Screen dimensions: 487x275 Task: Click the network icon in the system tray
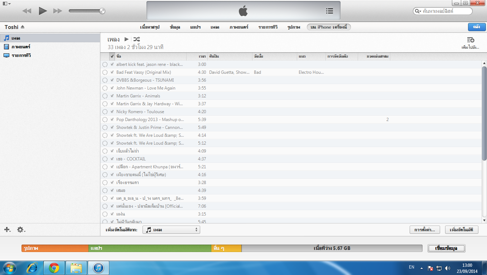tap(439, 268)
